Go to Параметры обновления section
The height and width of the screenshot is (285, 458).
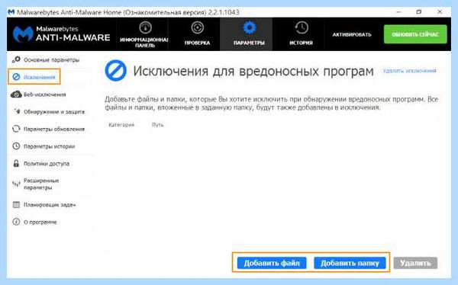point(54,129)
